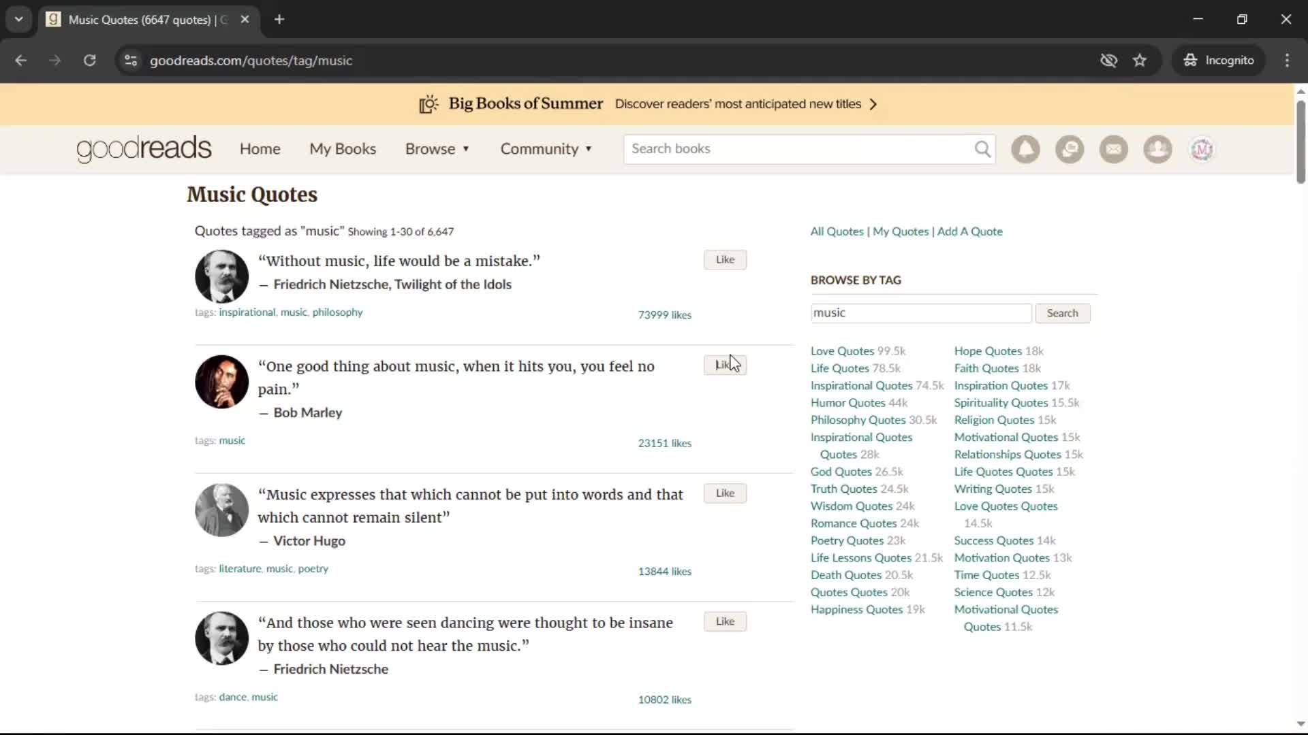The width and height of the screenshot is (1308, 735).
Task: Open the 13844 likes link
Action: coord(664,572)
